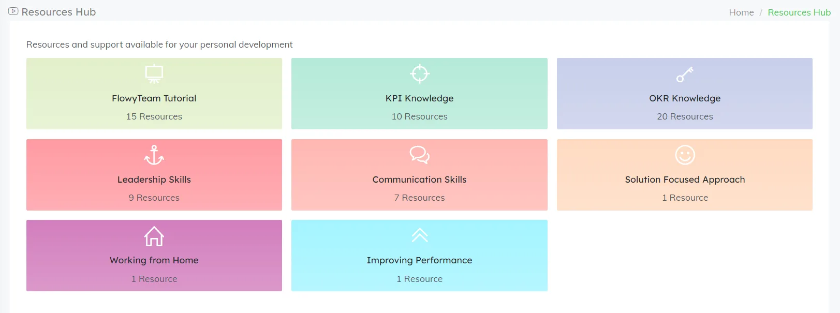The width and height of the screenshot is (840, 313).
Task: Open the Solution Focused Approach title
Action: 685,180
